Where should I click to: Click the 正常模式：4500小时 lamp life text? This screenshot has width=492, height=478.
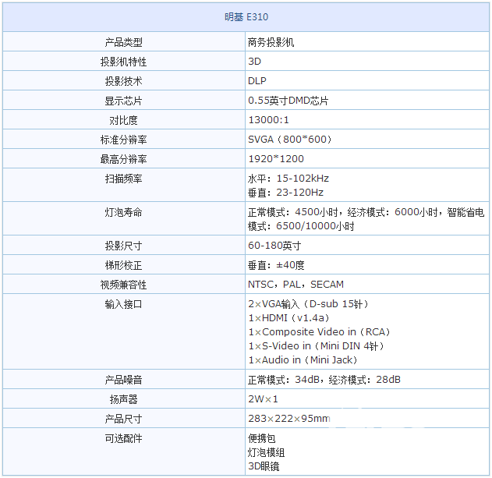pyautogui.click(x=292, y=212)
